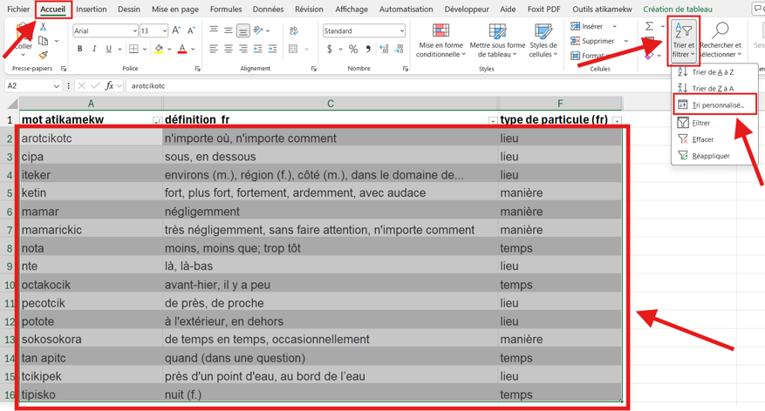Click cell containing sokosokora
The image size is (765, 411).
tap(91, 340)
